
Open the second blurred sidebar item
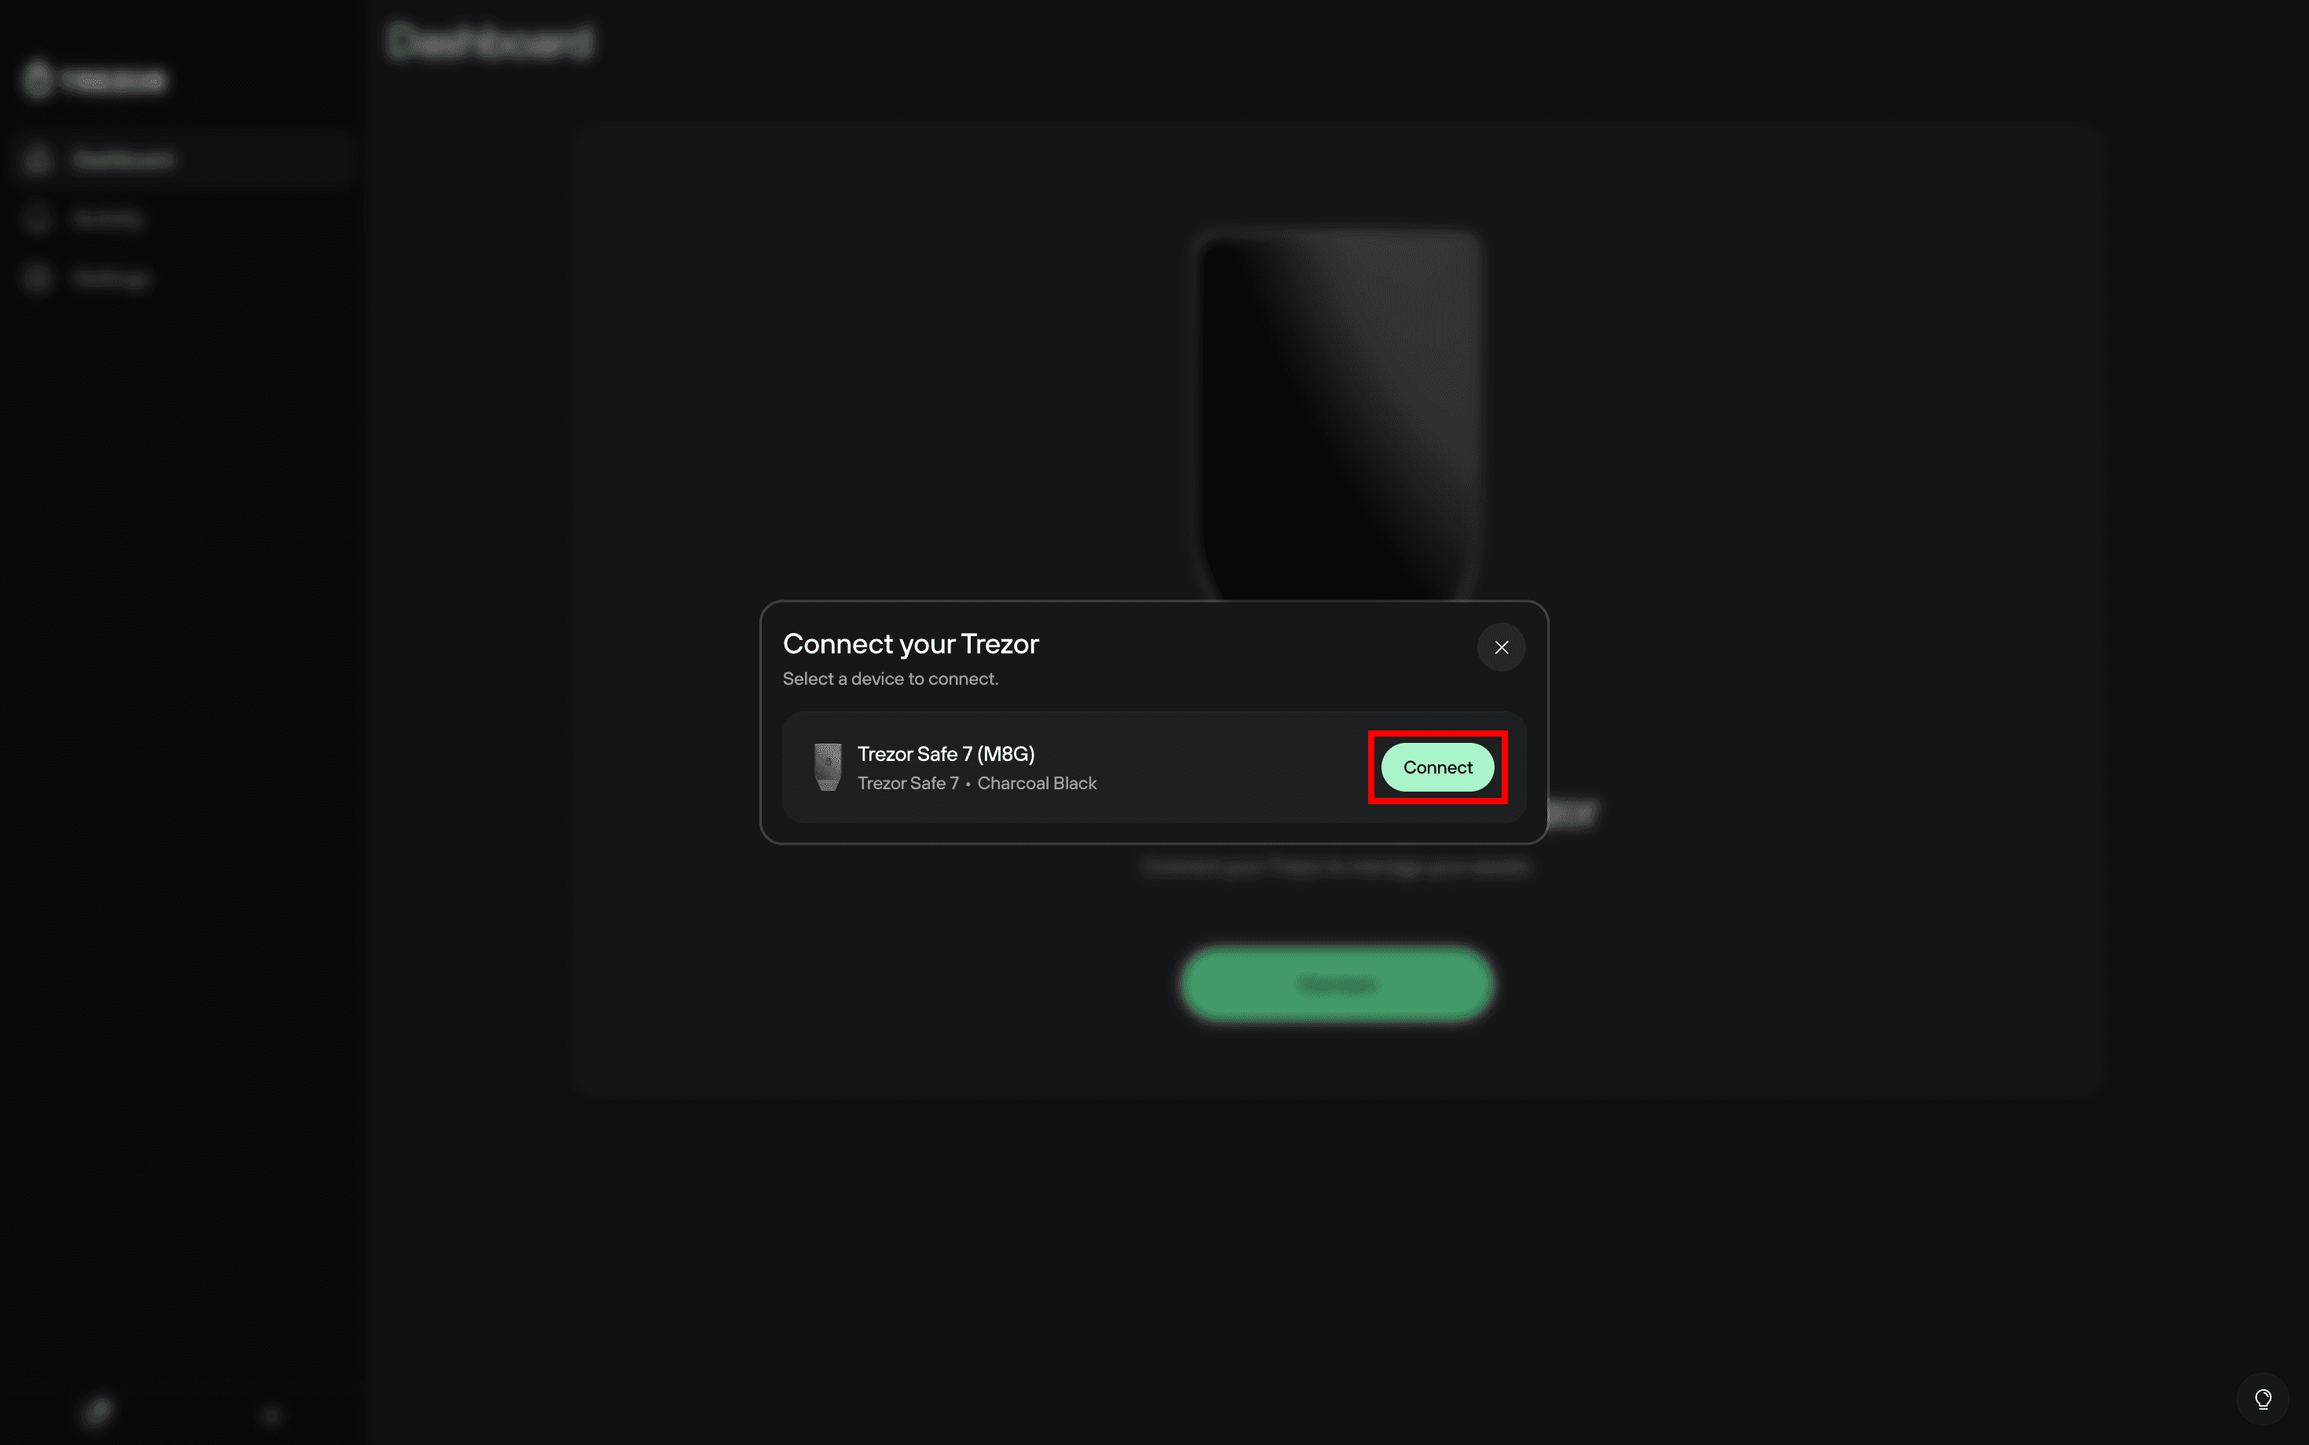pyautogui.click(x=181, y=219)
